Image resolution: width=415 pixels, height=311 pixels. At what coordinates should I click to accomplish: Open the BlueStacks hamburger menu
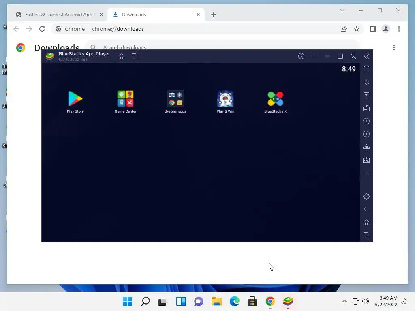pos(314,56)
